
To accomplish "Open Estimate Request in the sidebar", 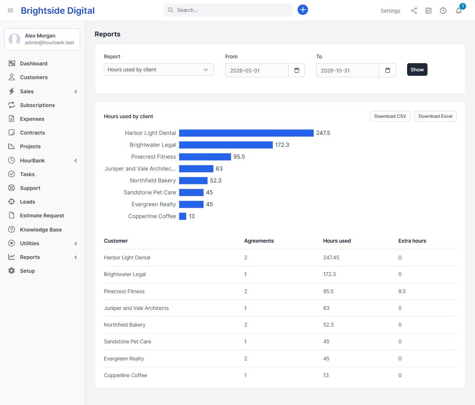I will point(43,216).
